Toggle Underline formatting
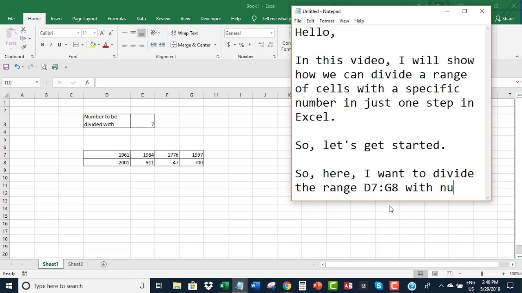Image resolution: width=522 pixels, height=293 pixels. [x=60, y=45]
